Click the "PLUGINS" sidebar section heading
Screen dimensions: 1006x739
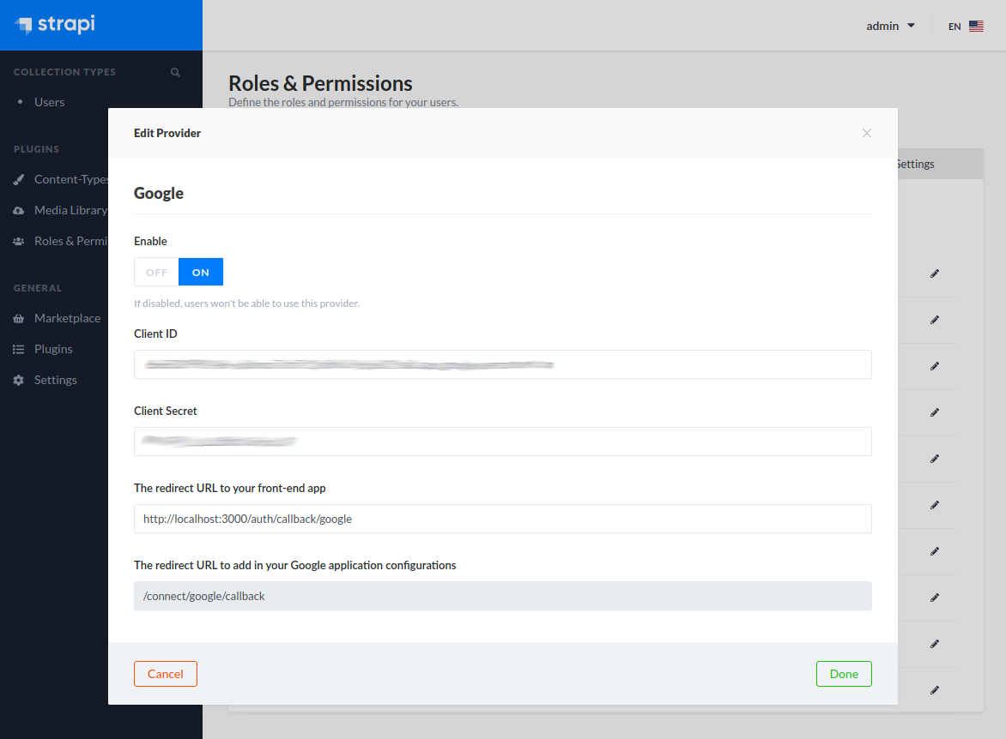[37, 149]
